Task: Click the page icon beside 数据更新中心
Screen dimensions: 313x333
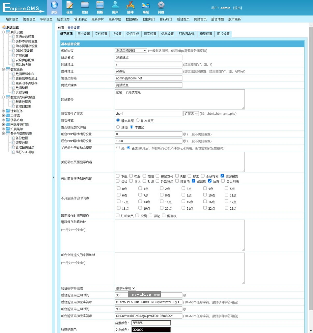Action: tap(13, 74)
